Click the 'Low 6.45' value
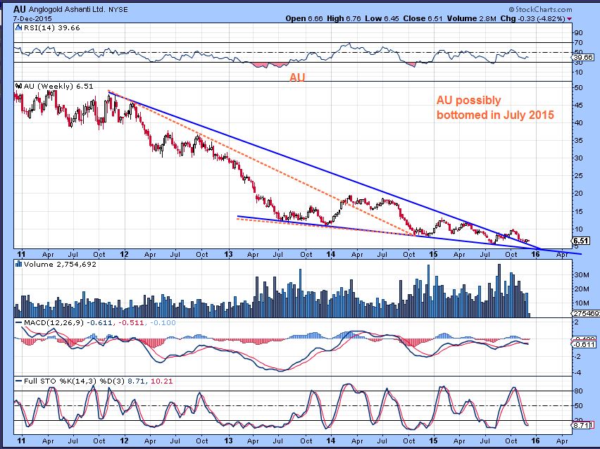 (382, 18)
